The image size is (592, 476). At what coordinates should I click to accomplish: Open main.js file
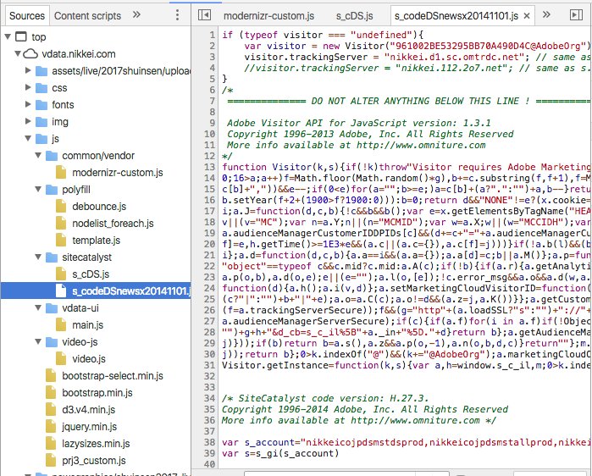pos(87,325)
